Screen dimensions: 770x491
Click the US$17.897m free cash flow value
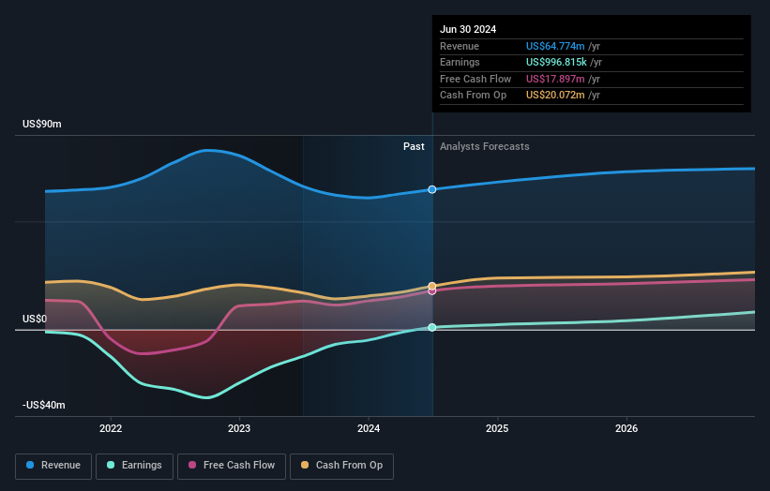555,79
